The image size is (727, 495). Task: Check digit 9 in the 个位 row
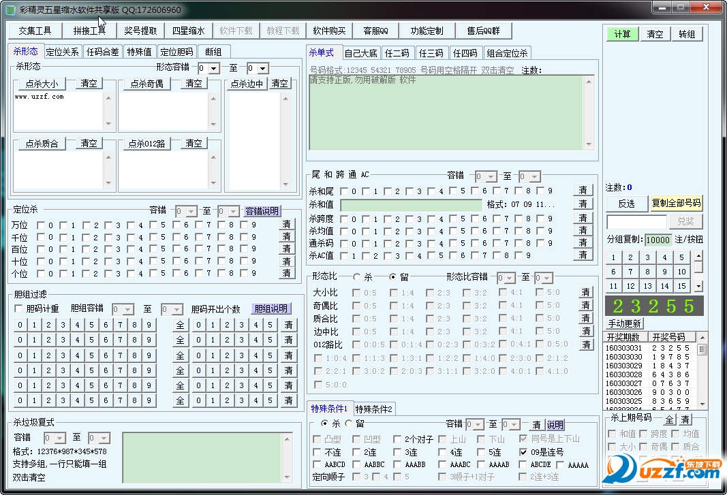pyautogui.click(x=244, y=273)
